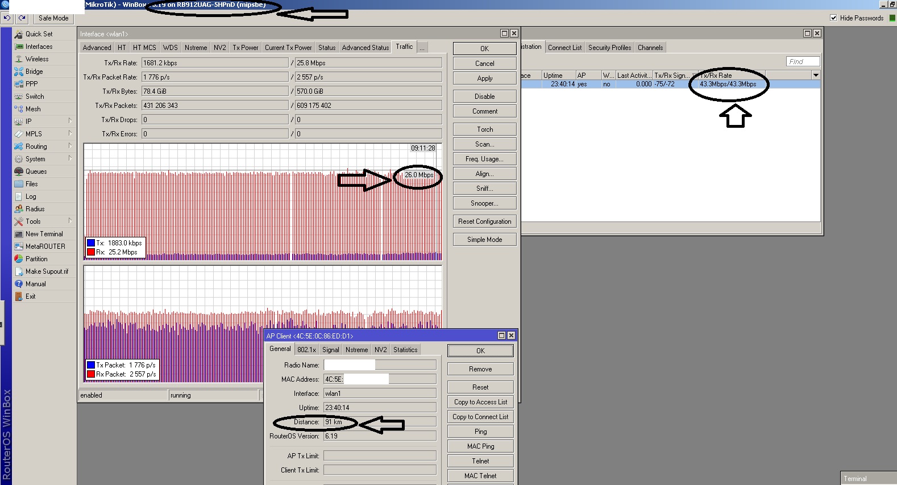
Task: Toggle Safe Mode
Action: 53,18
